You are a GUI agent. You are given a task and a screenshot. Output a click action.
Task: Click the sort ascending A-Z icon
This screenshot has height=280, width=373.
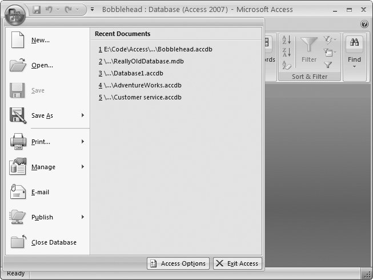(x=287, y=39)
